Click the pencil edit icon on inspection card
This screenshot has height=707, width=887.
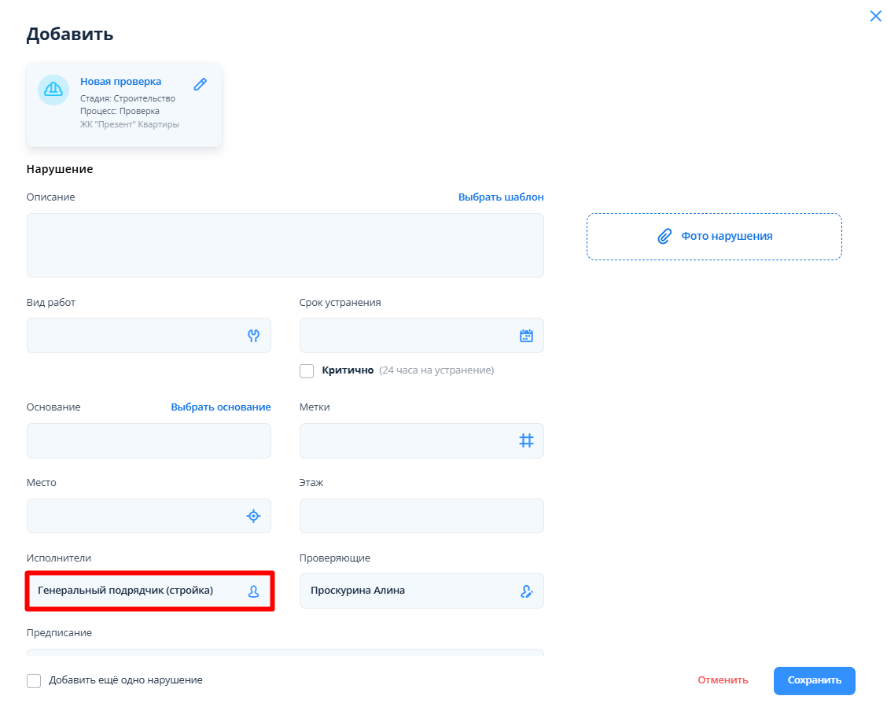tap(200, 84)
